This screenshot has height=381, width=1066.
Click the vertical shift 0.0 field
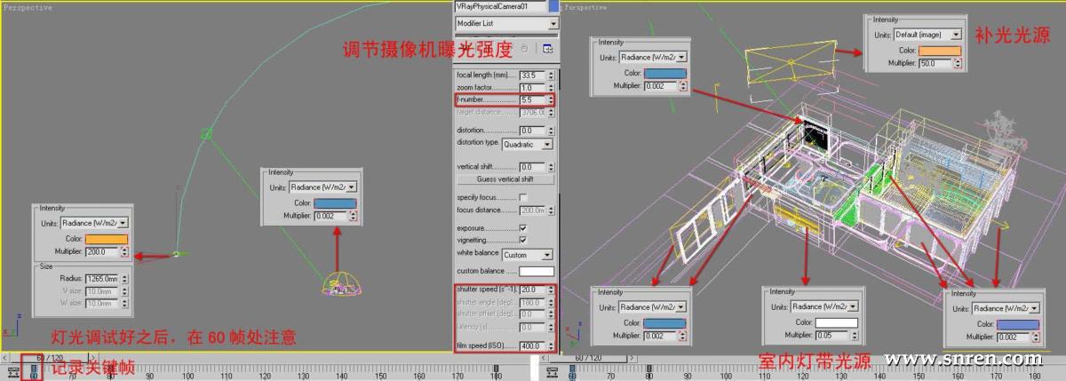tap(532, 167)
